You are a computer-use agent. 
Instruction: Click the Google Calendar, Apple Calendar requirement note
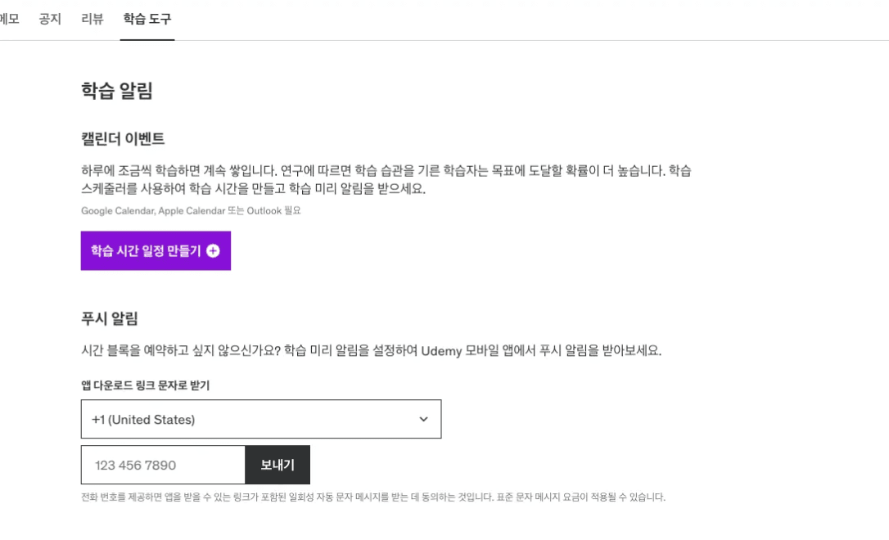point(191,210)
